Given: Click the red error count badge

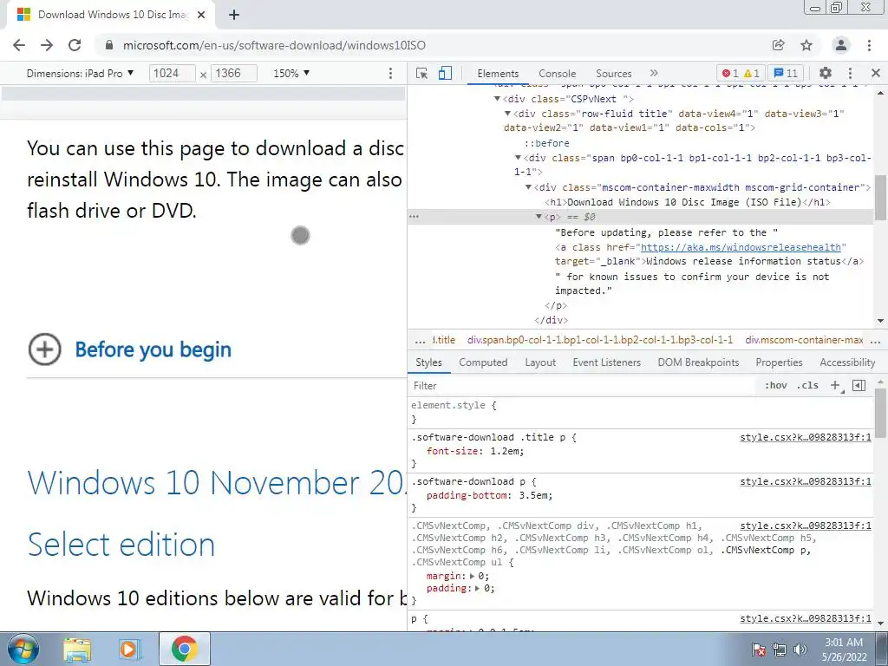Looking at the screenshot, I should [x=729, y=73].
